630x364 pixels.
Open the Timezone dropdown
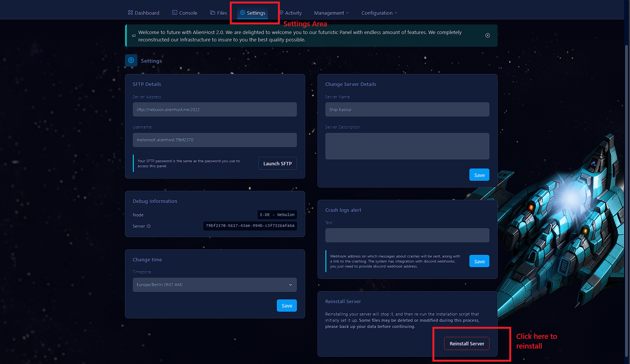(215, 285)
